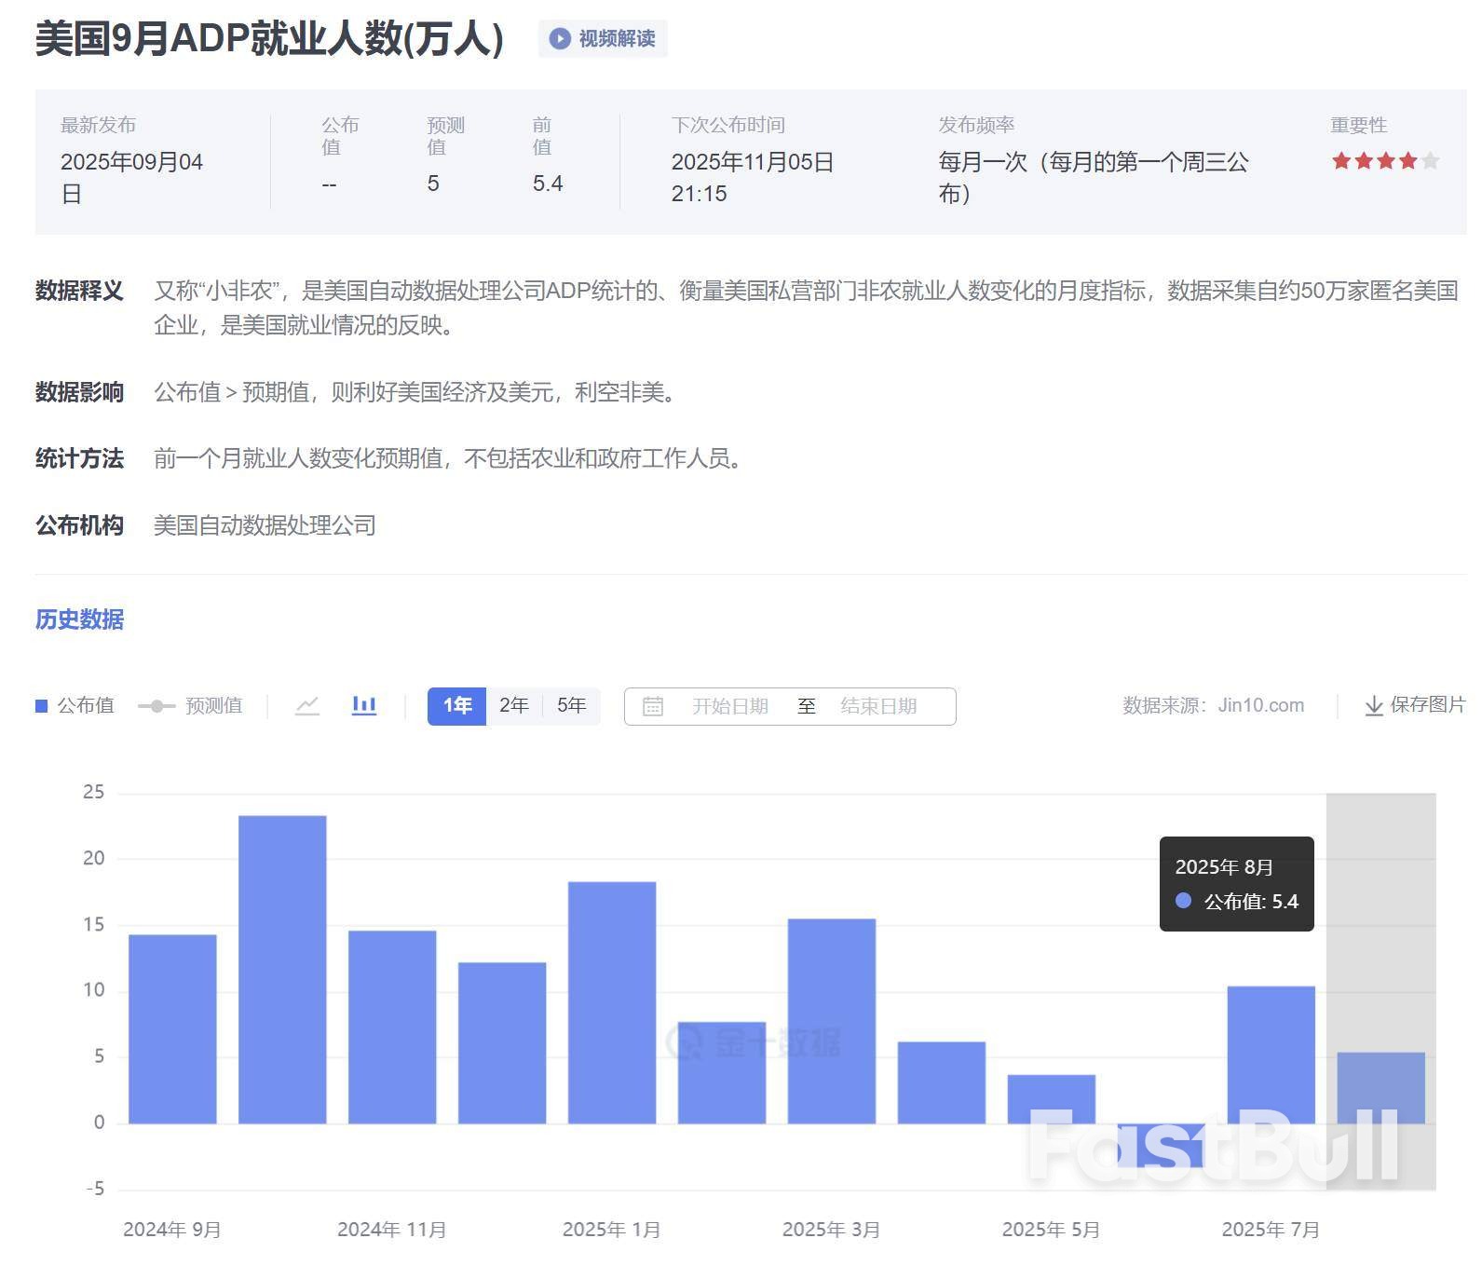Click the tallest bar for 2024年 10月
Viewport: 1482px width, 1279px height.
coord(282,969)
